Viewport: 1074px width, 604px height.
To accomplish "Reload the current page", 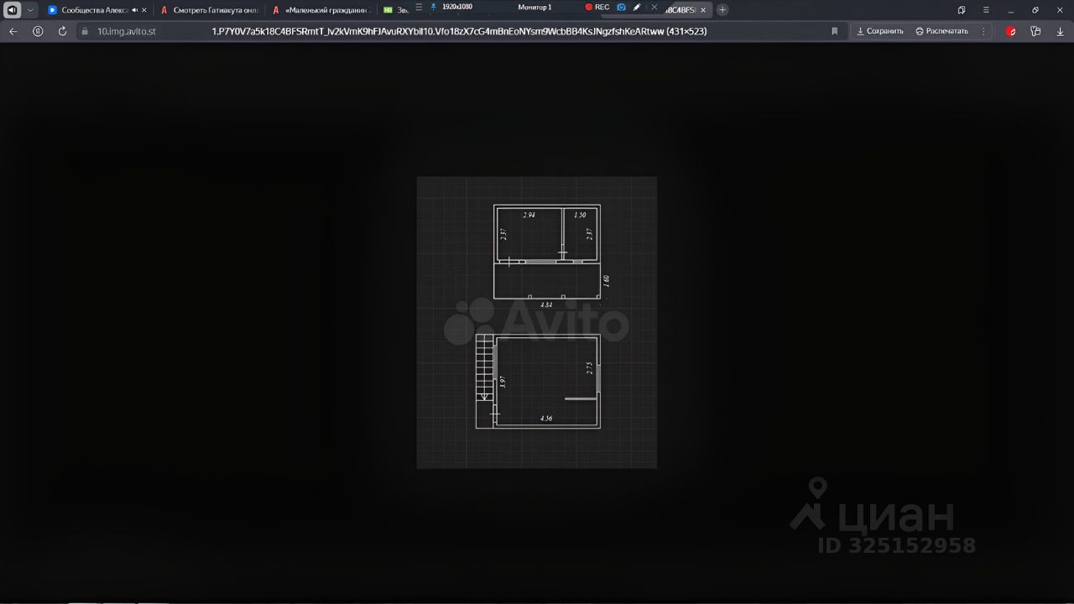I will [62, 31].
